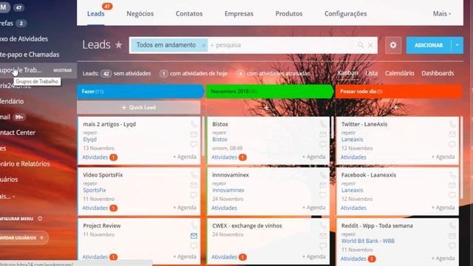Click plus icon under 'Postar todo dia' column
473x266 pixels.
(396, 107)
